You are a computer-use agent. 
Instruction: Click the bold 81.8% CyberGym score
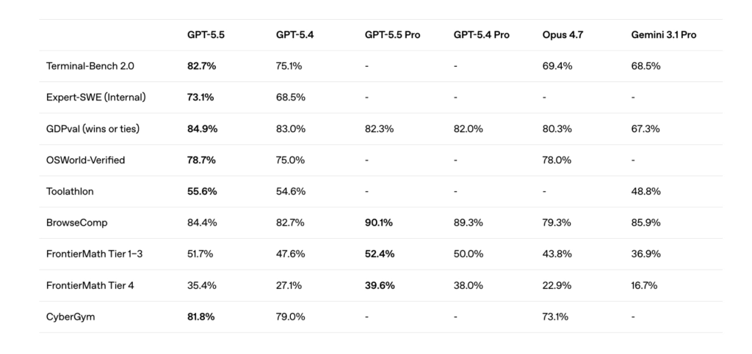tap(201, 317)
